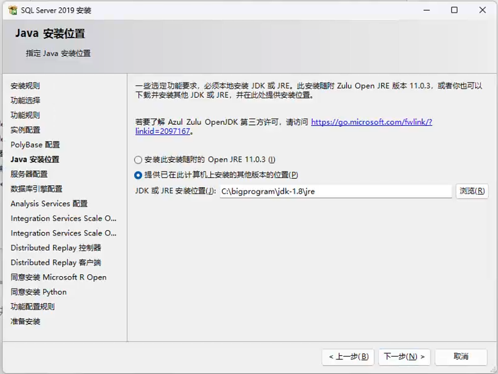Click 服务器配置 in the step list
The width and height of the screenshot is (498, 374).
29,174
